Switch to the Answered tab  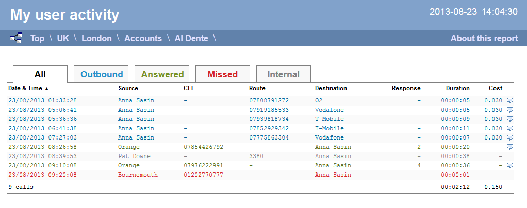pos(162,74)
